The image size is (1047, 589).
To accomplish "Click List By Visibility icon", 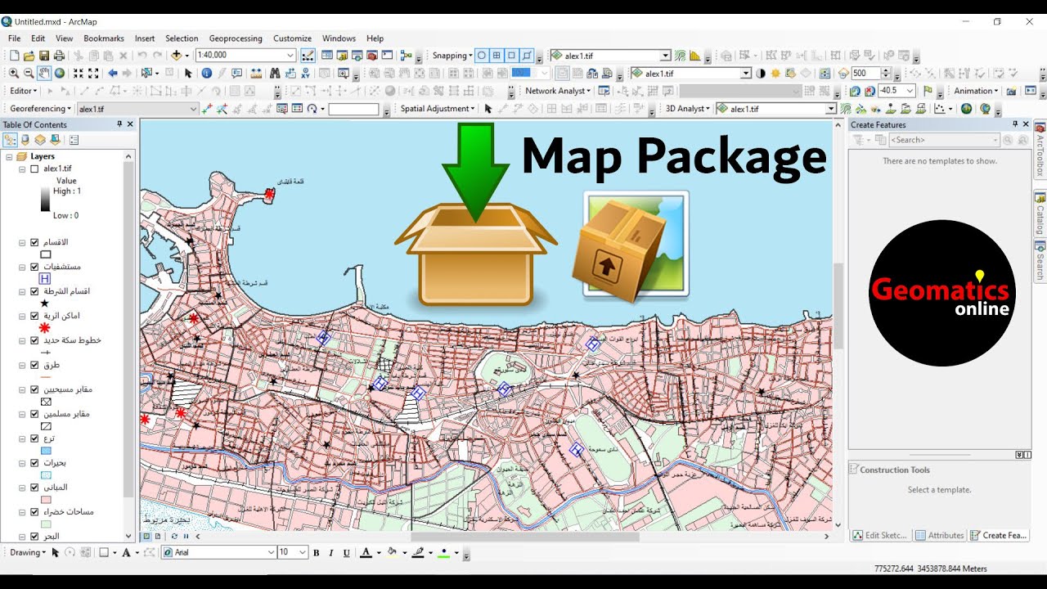I will coord(40,140).
